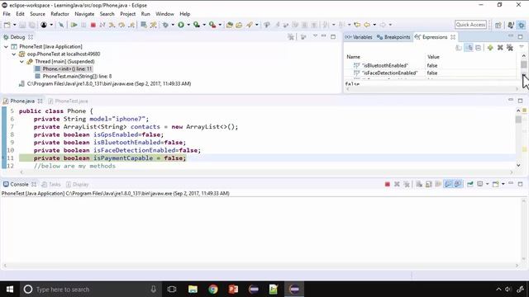Toggle Console Word Wrap button
Image resolution: width=529 pixels, height=297 pixels.
tap(438, 184)
